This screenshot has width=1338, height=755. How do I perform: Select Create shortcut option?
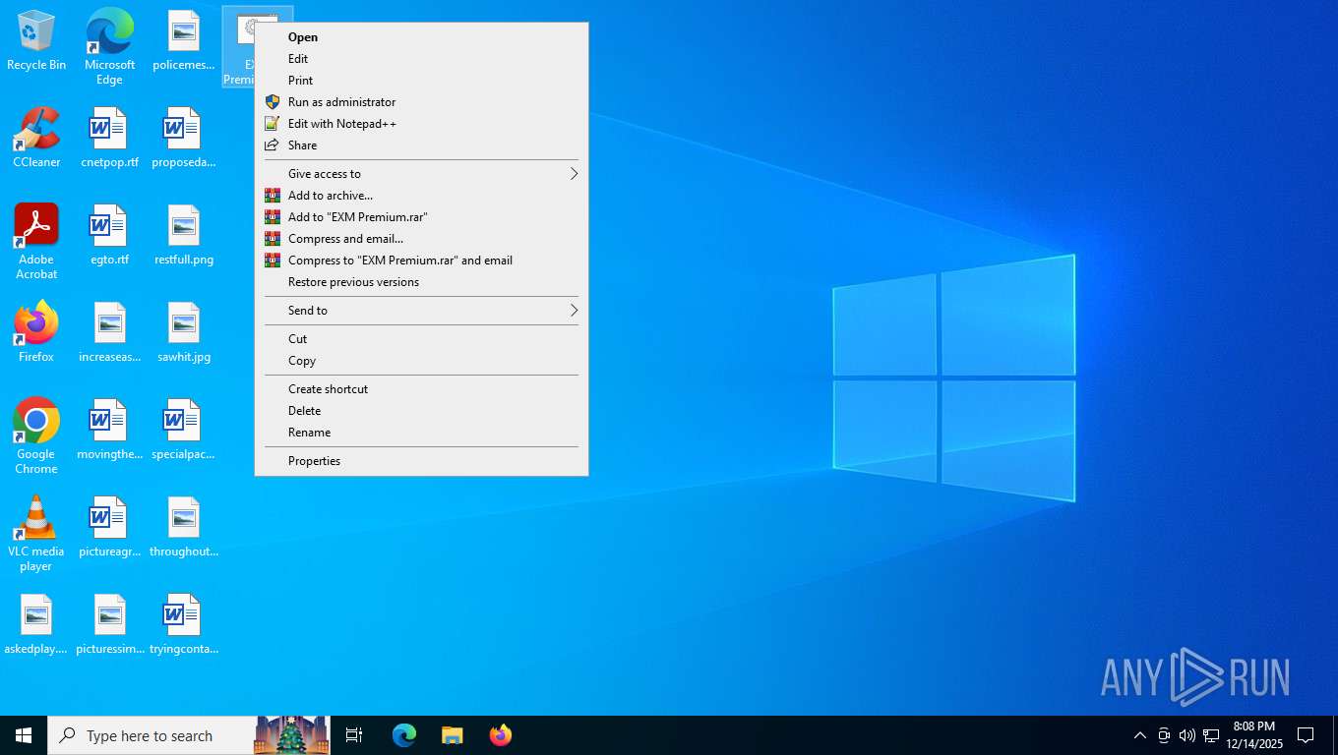coord(421,389)
